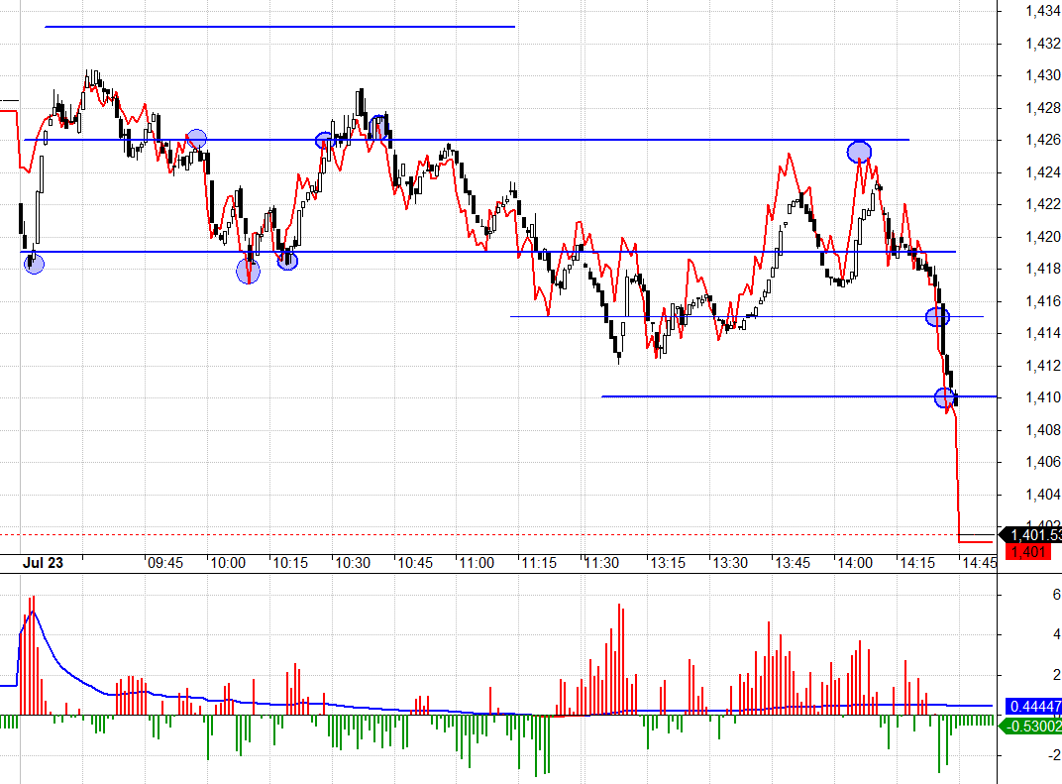Click the leftmost circle marker at session open
1062x784 pixels.
(35, 264)
